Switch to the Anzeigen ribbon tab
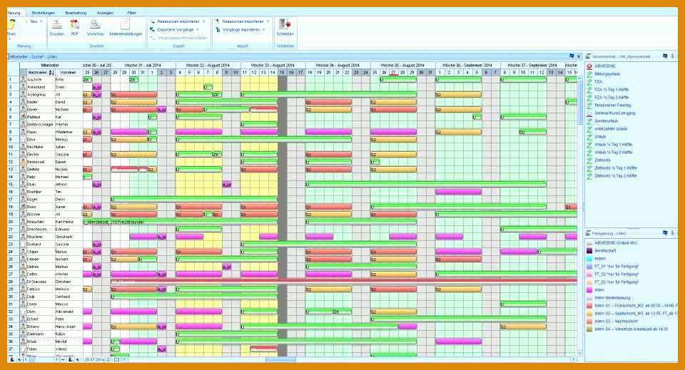This screenshot has width=685, height=370. [105, 13]
